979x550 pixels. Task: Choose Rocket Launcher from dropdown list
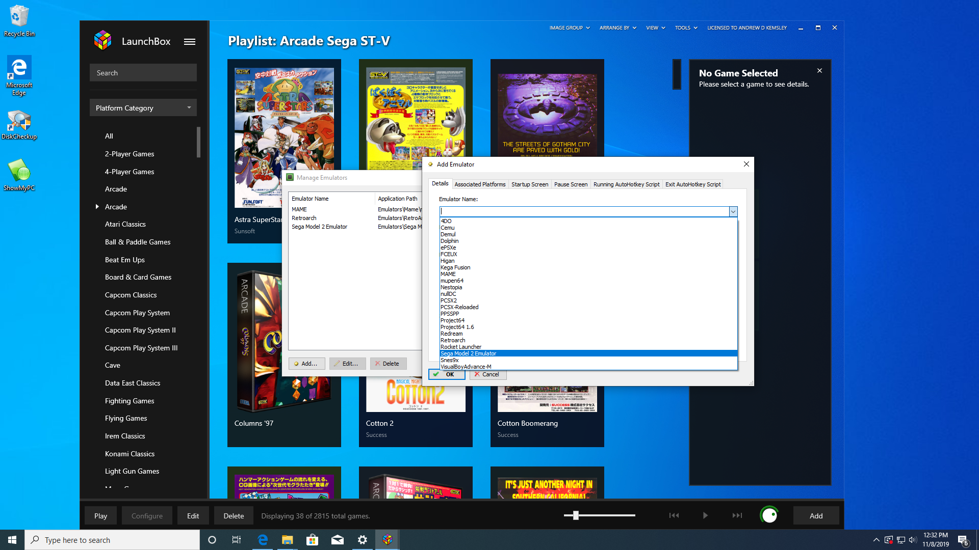tap(588, 347)
